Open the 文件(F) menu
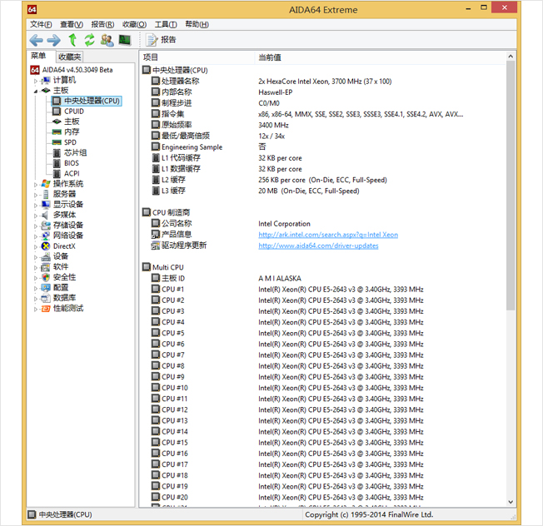This screenshot has height=526, width=543. pyautogui.click(x=41, y=24)
